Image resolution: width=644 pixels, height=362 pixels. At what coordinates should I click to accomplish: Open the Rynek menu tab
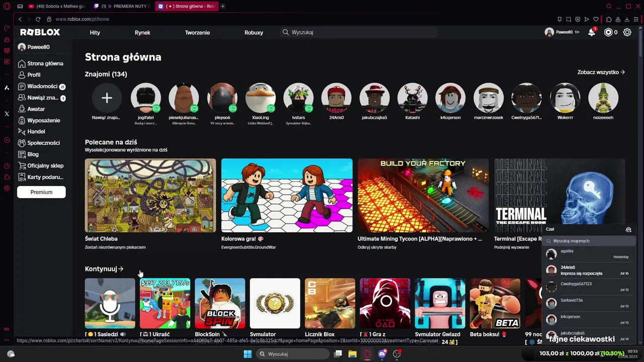tap(142, 32)
